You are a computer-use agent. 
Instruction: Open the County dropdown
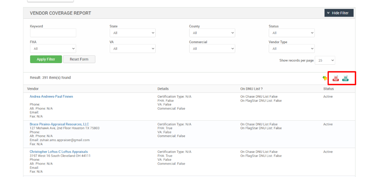point(212,33)
